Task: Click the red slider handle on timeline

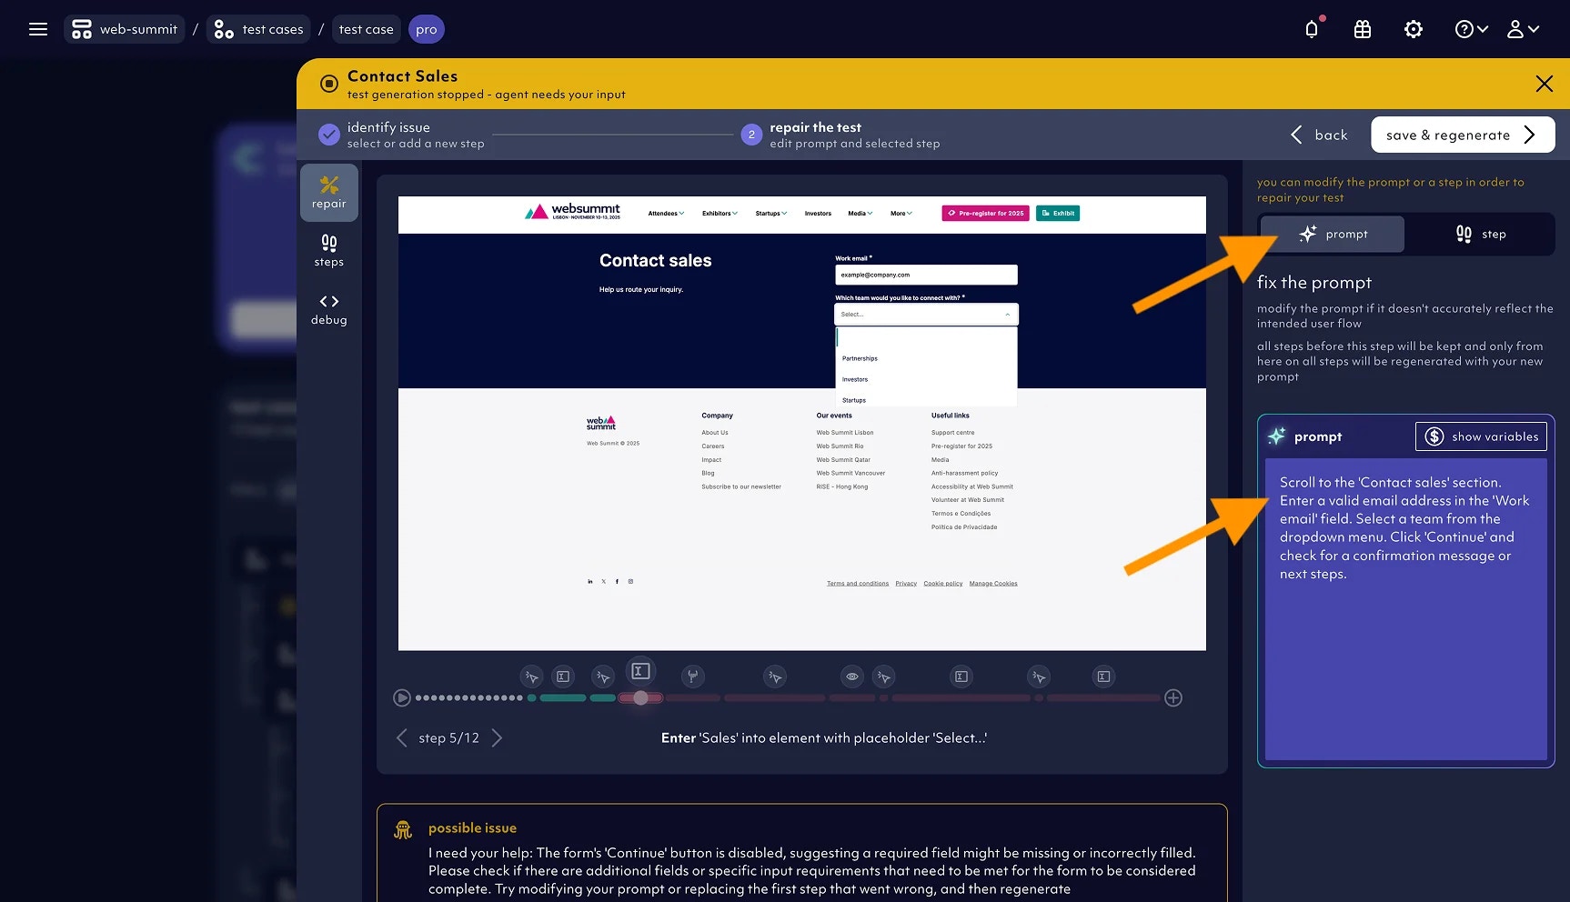Action: coord(640,698)
